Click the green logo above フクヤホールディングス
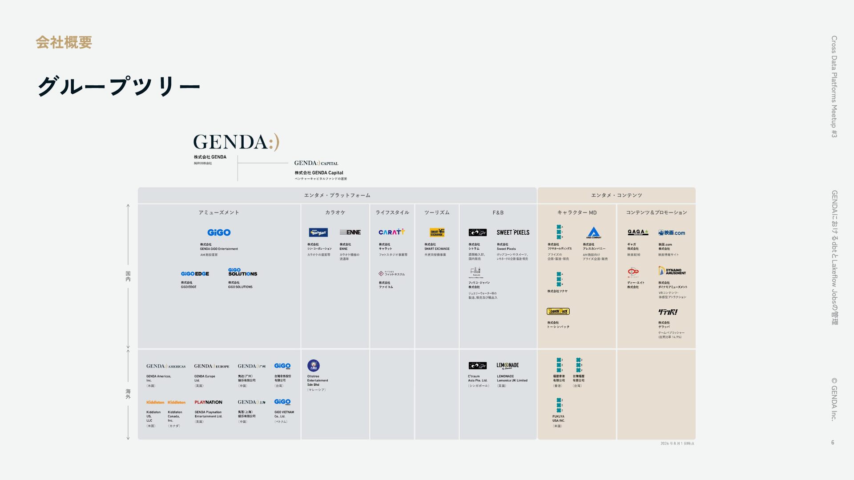Image resolution: width=854 pixels, height=480 pixels. pos(559,232)
